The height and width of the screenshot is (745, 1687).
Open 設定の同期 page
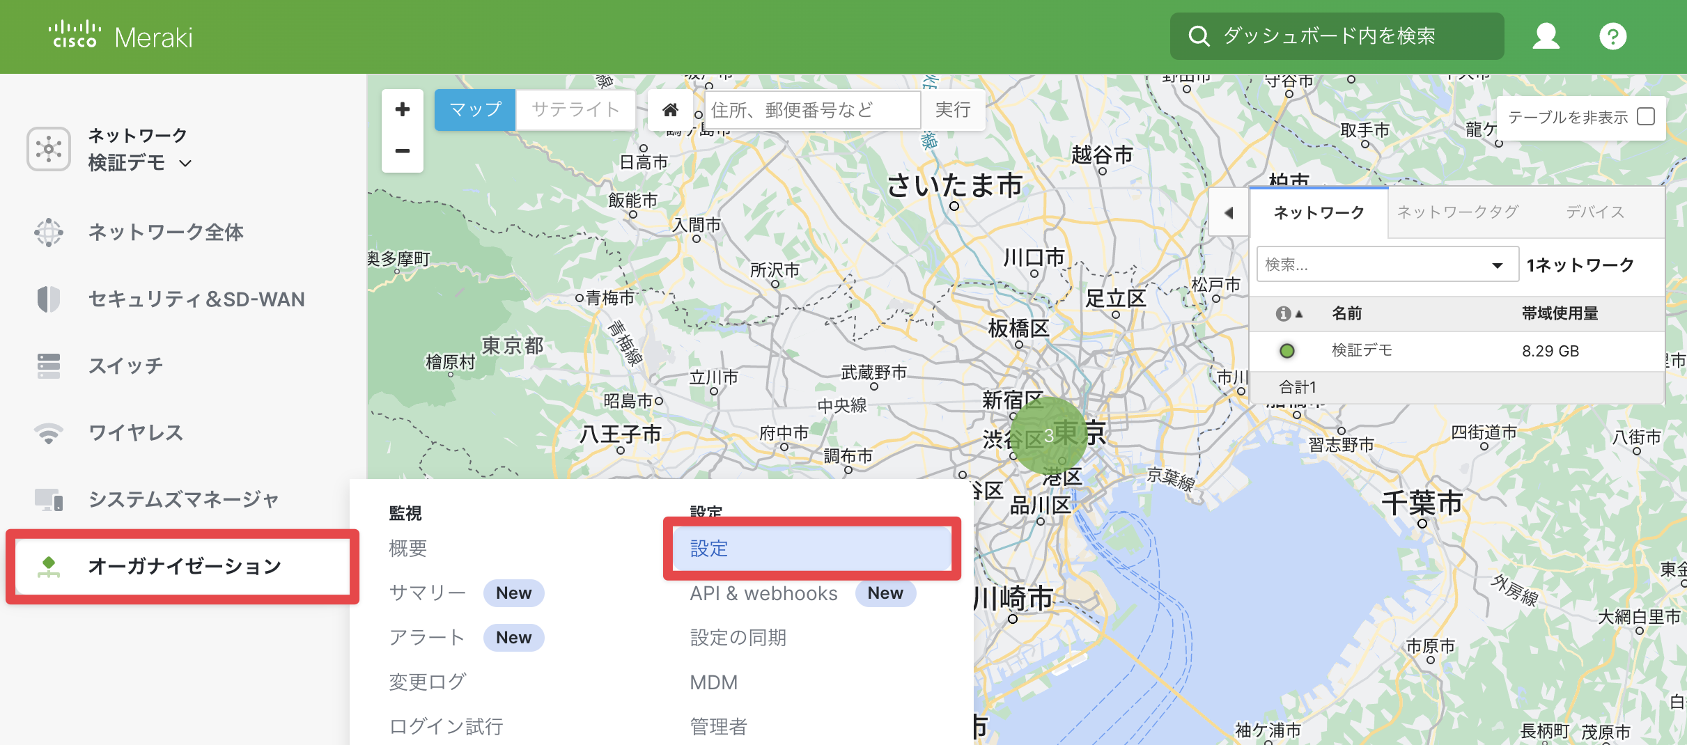point(738,638)
